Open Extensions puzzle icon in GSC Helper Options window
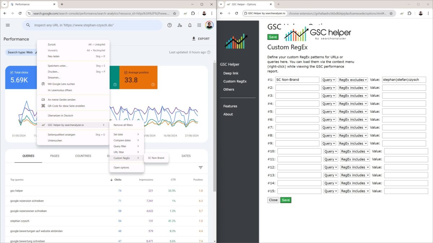 [410, 13]
